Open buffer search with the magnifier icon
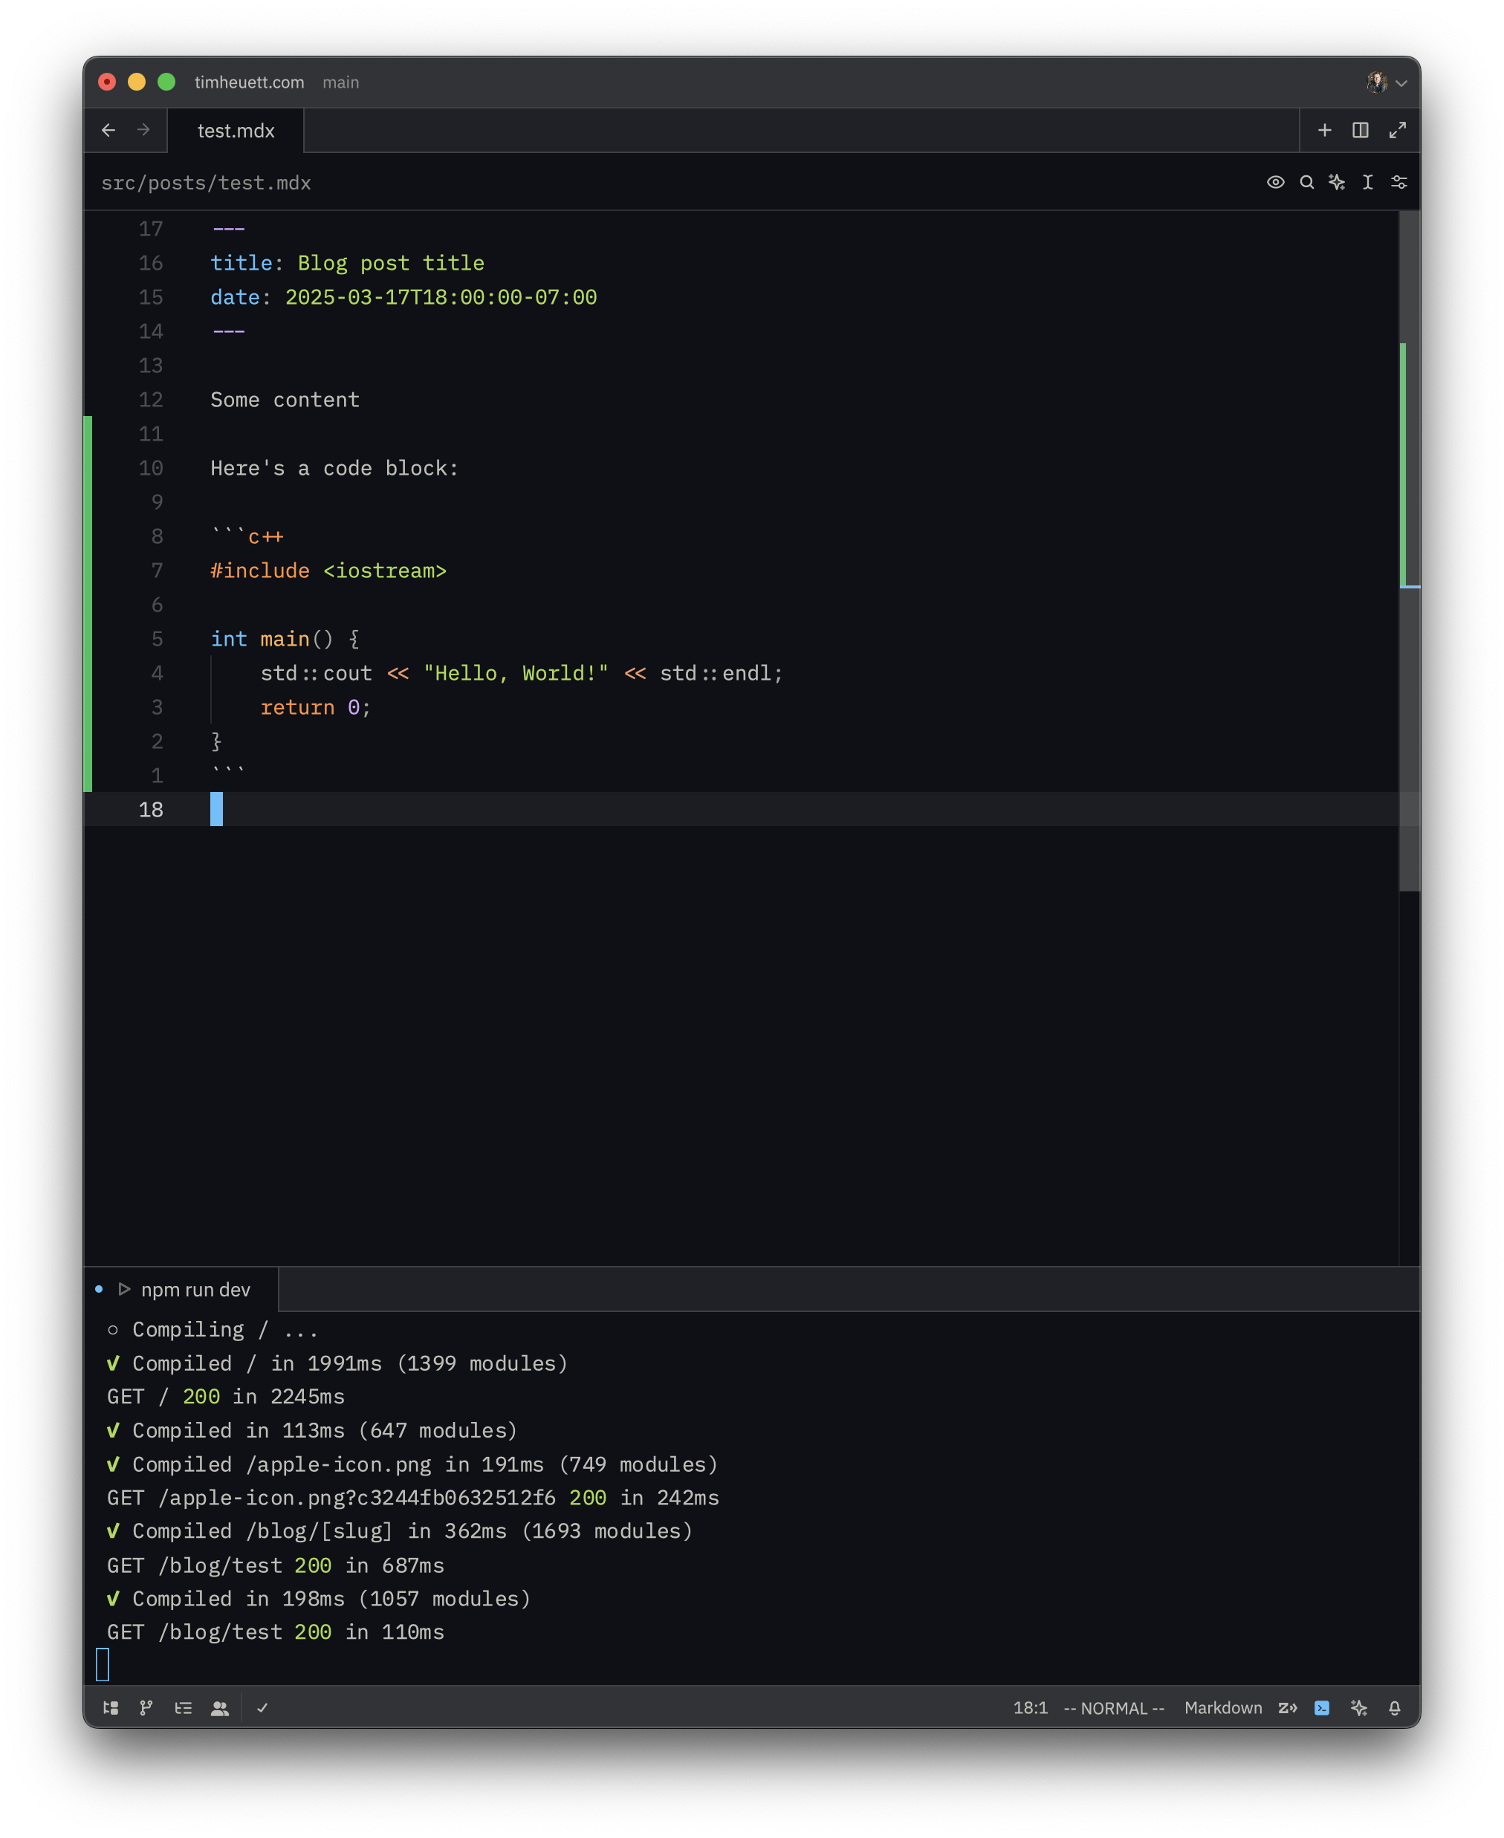 coord(1306,182)
